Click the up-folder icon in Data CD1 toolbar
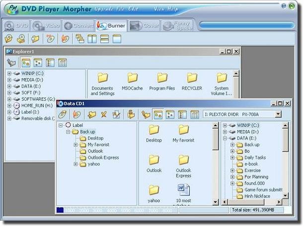The width and height of the screenshot is (304, 228). tap(146, 114)
